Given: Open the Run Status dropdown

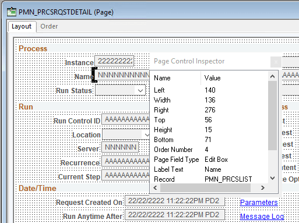Looking at the screenshot, I should tap(140, 90).
